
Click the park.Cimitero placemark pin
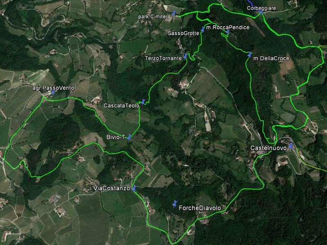[x=174, y=13]
